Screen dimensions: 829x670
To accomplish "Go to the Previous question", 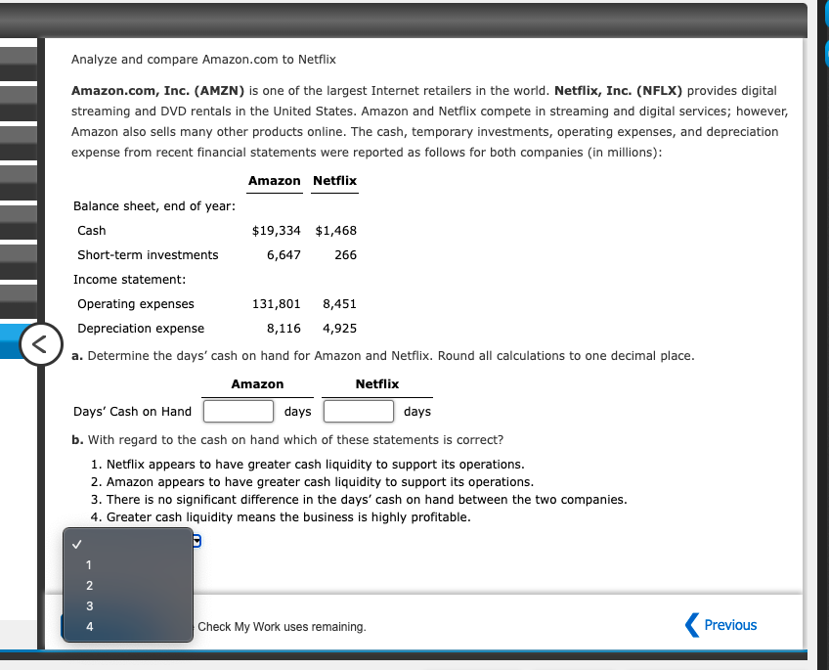I will (721, 625).
